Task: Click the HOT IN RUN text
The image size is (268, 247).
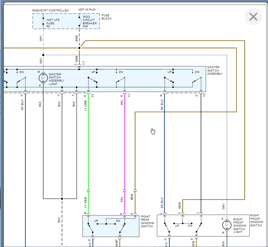Action: (x=87, y=10)
